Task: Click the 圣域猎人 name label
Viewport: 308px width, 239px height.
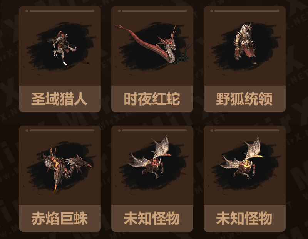Action: coord(60,99)
